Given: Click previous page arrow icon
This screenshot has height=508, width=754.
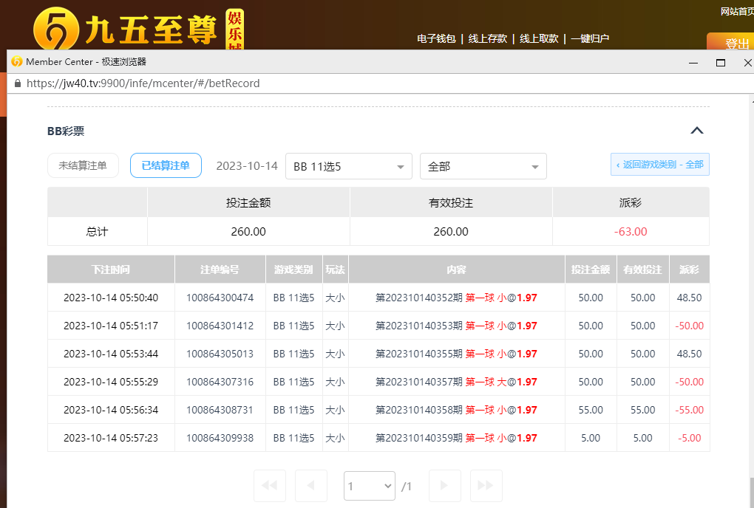Looking at the screenshot, I should 311,486.
